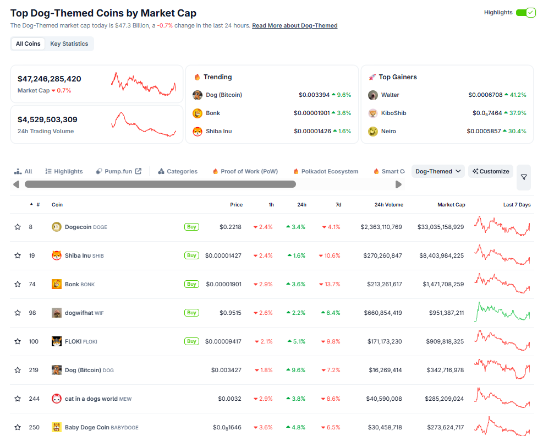Click Bonk icon in Trending card
This screenshot has width=543, height=436.
tap(198, 113)
